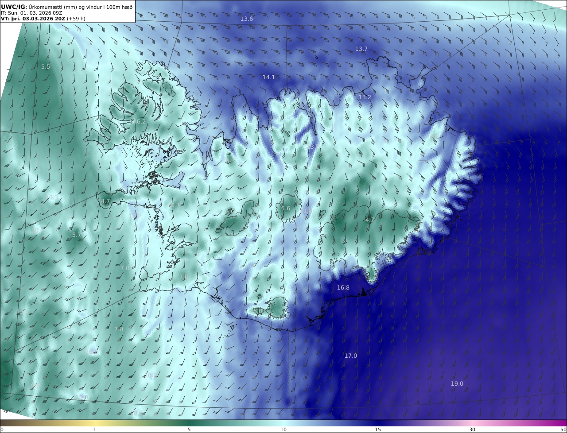Click the 15 tick label on color scale

coord(378,429)
